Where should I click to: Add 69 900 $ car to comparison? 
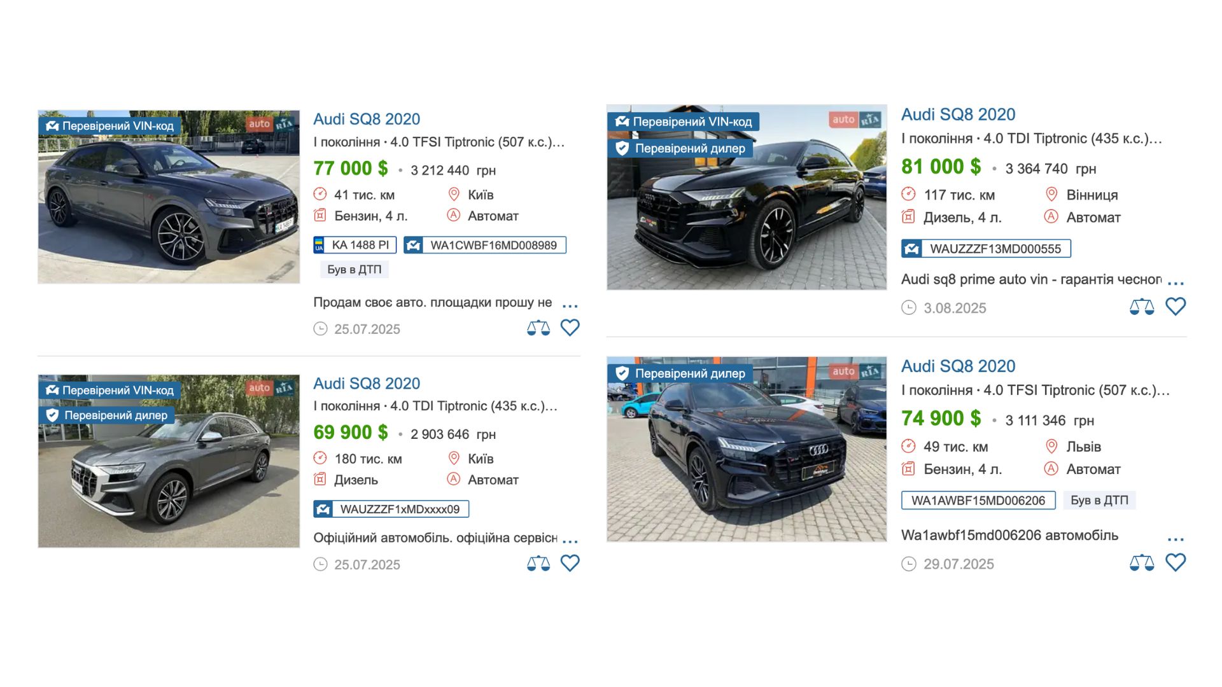pos(538,563)
